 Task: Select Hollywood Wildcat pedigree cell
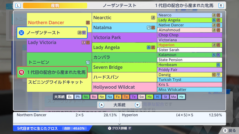(x=124, y=87)
